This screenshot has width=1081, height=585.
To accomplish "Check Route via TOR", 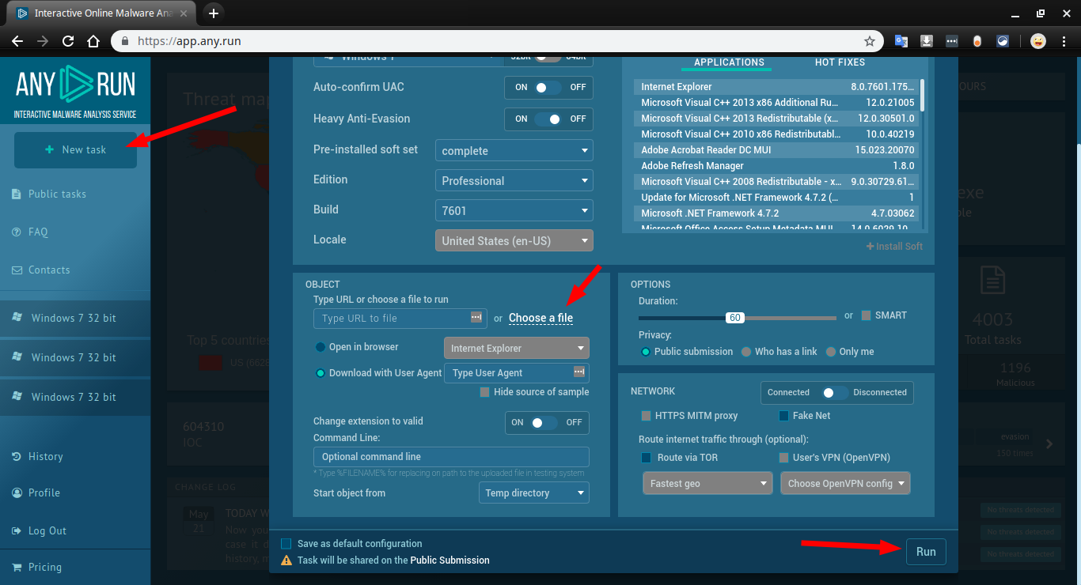I will coord(647,458).
